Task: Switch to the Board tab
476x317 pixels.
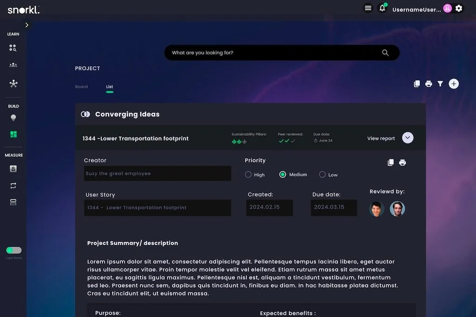Action: pyautogui.click(x=81, y=86)
